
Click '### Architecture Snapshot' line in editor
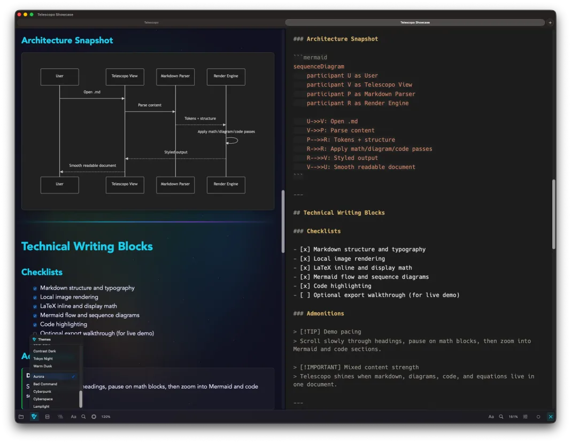[x=336, y=39]
